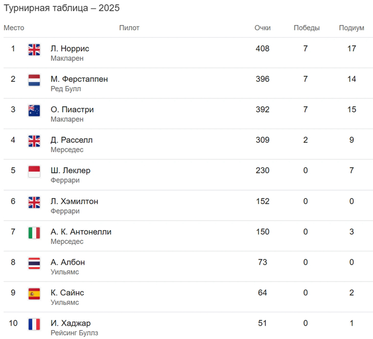The height and width of the screenshot is (339, 373).
Task: Click the Турнирная таблица – 2025 heading
Action: coord(62,8)
